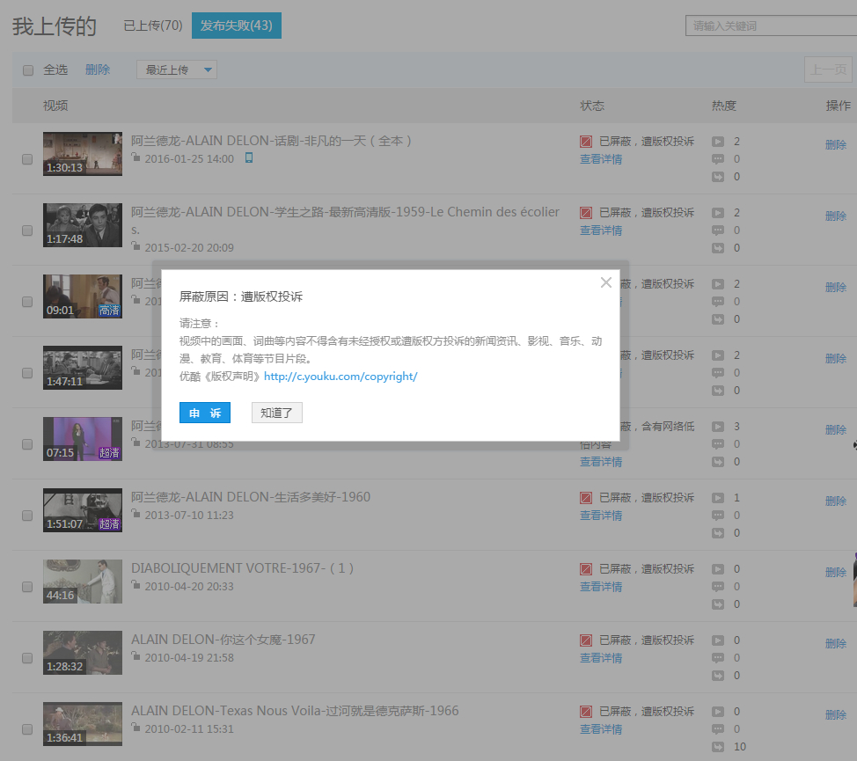
Task: Open title 阿兰德龙-话剧-非凡的一天（全本）
Action: (x=271, y=141)
